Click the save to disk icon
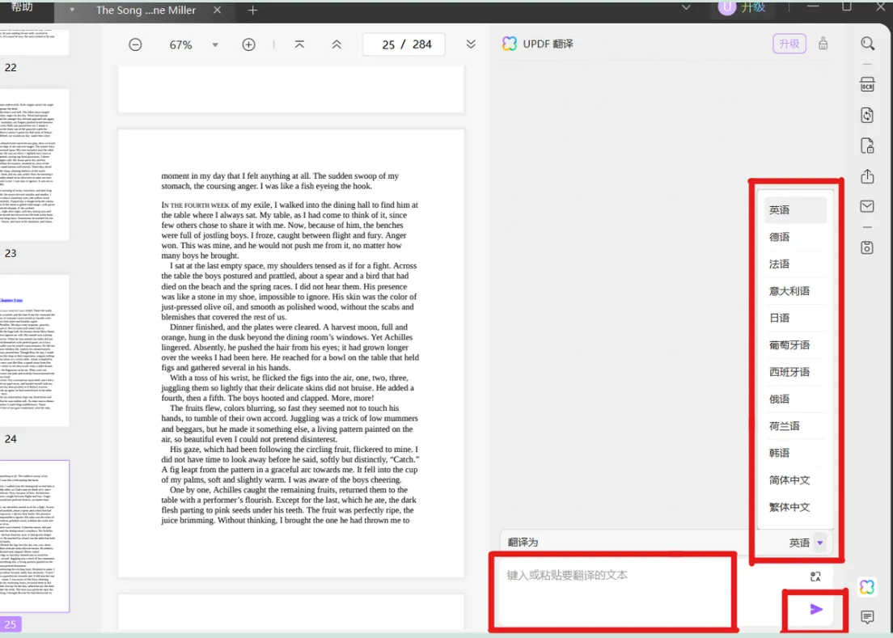Viewport: 893px width, 638px height. click(867, 247)
